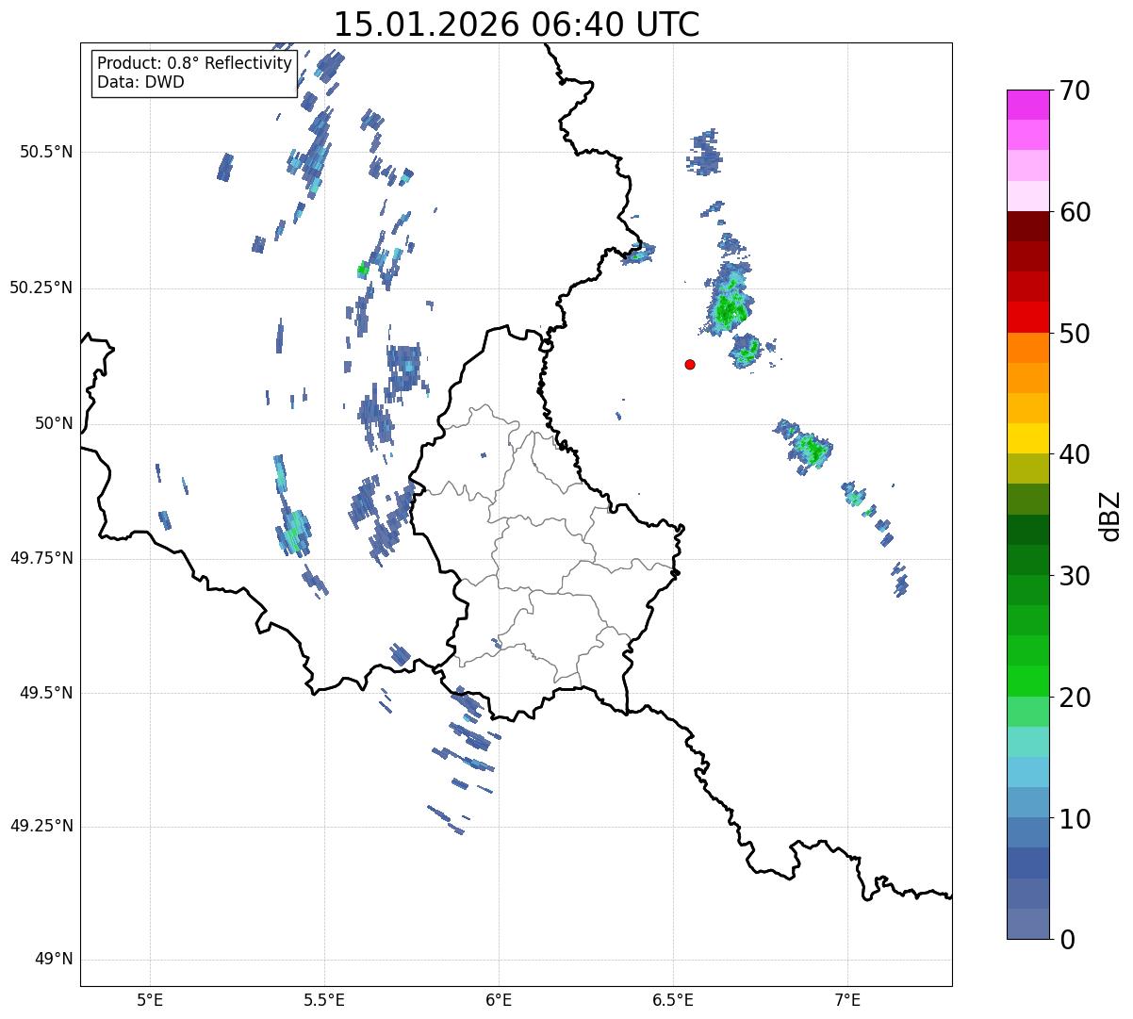Click the red station marker dot

pos(690,364)
